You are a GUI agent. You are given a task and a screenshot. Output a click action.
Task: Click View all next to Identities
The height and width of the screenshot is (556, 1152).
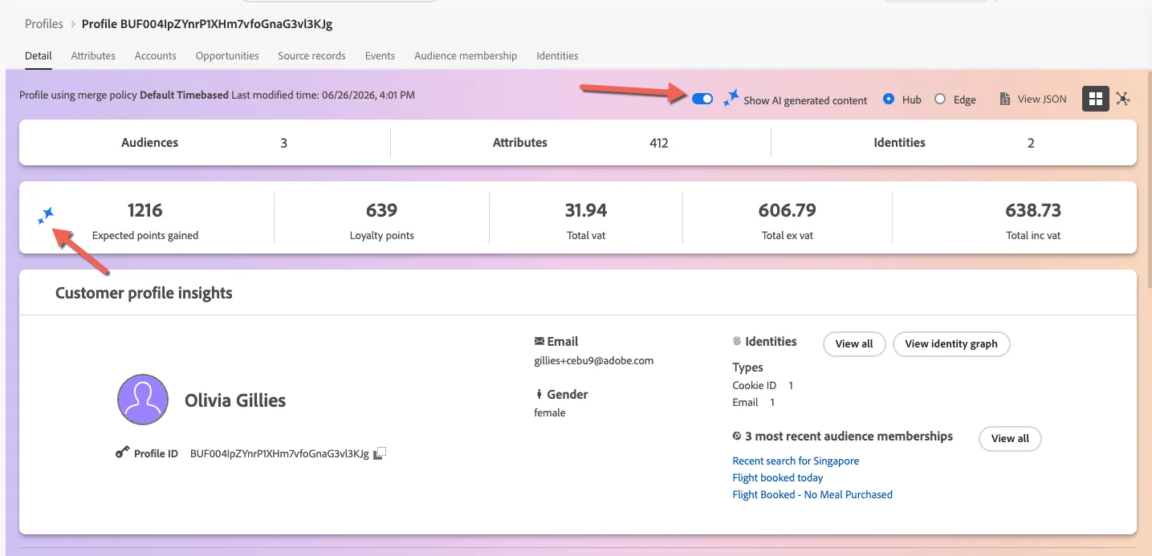[854, 344]
